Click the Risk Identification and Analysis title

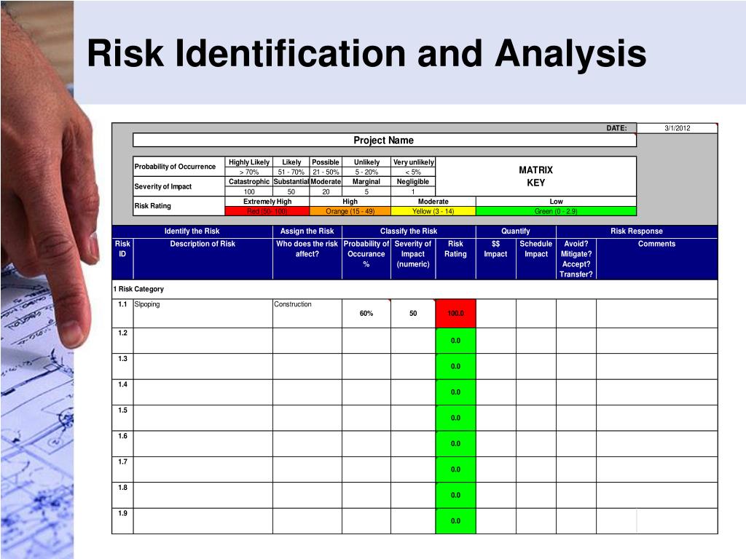pos(367,53)
